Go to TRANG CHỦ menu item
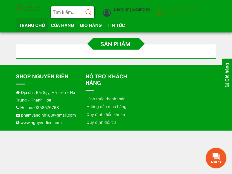The width and height of the screenshot is (232, 174). (32, 25)
